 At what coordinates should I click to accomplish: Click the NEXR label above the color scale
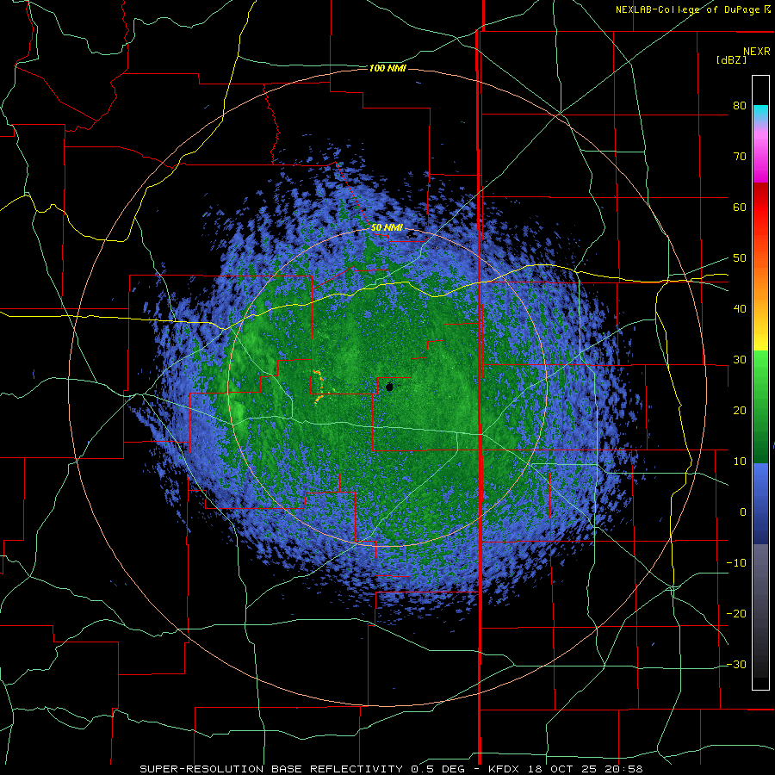[756, 52]
